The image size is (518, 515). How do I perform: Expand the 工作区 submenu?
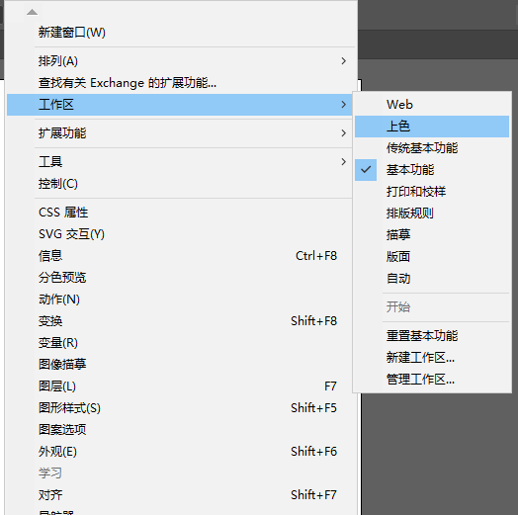pyautogui.click(x=180, y=105)
